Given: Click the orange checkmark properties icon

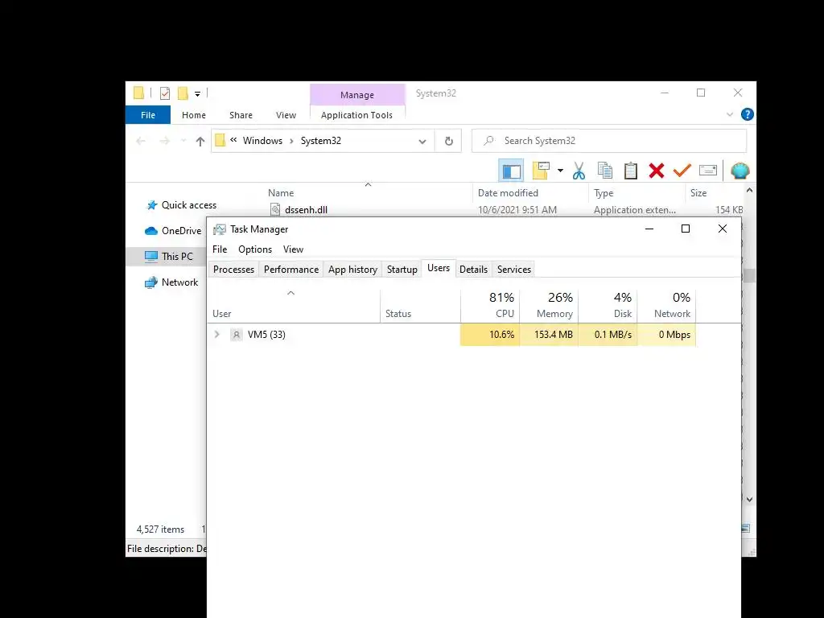Looking at the screenshot, I should point(682,171).
